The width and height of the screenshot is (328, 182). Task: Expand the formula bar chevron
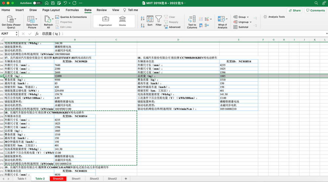327,34
